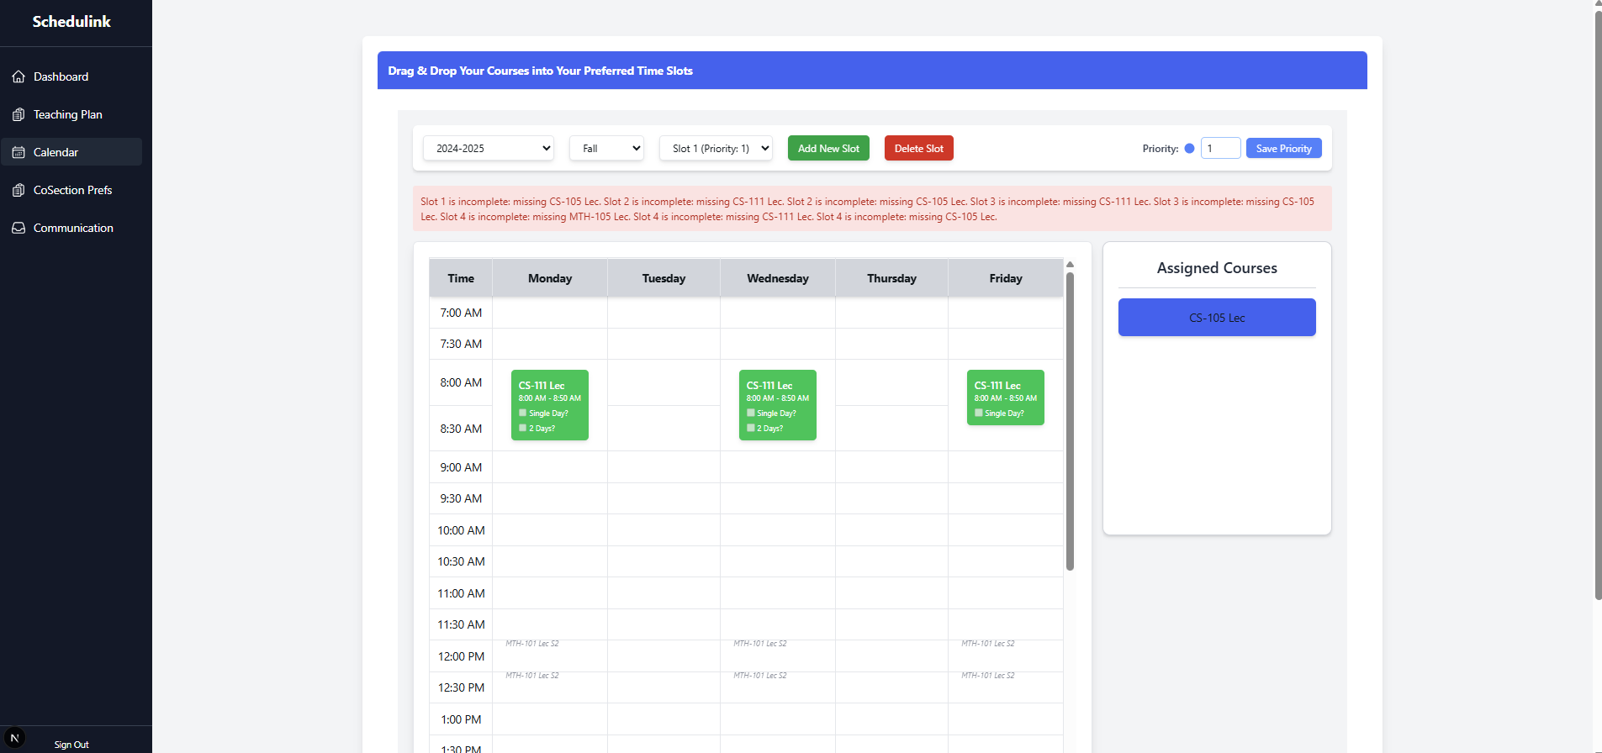Click the Delete Slot button
1602x753 pixels.
point(918,148)
